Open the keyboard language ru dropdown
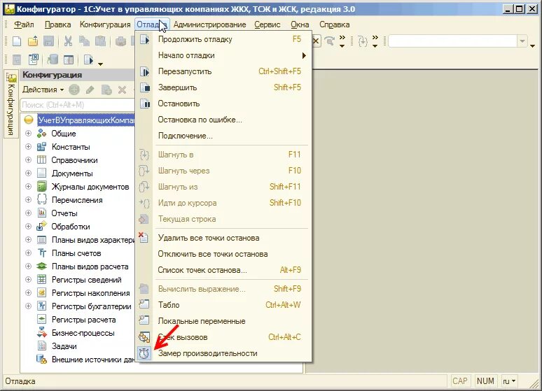This screenshot has width=542, height=391. tap(509, 381)
